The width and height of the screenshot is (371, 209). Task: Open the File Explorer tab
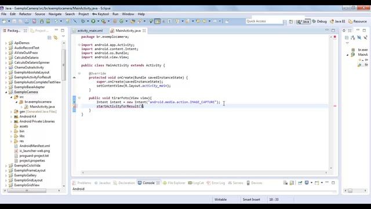174,183
